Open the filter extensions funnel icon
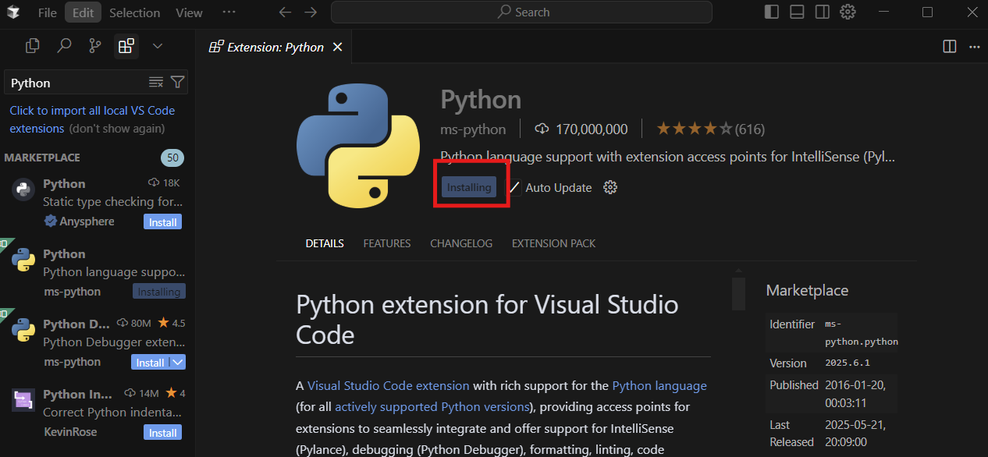988x457 pixels. (178, 83)
